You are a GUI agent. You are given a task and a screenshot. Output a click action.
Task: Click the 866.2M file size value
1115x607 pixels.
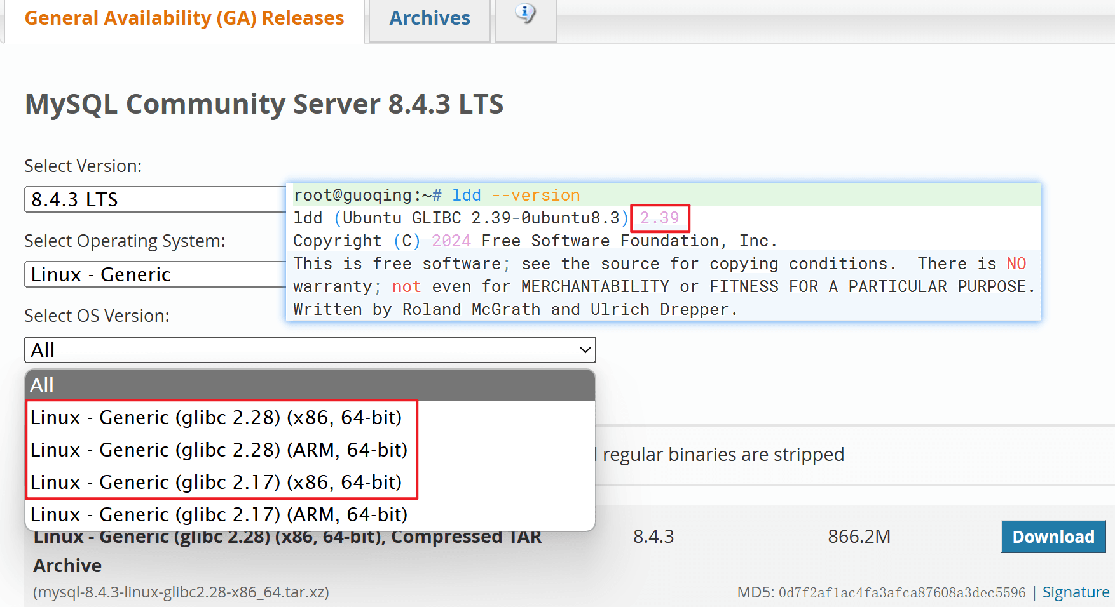[859, 537]
